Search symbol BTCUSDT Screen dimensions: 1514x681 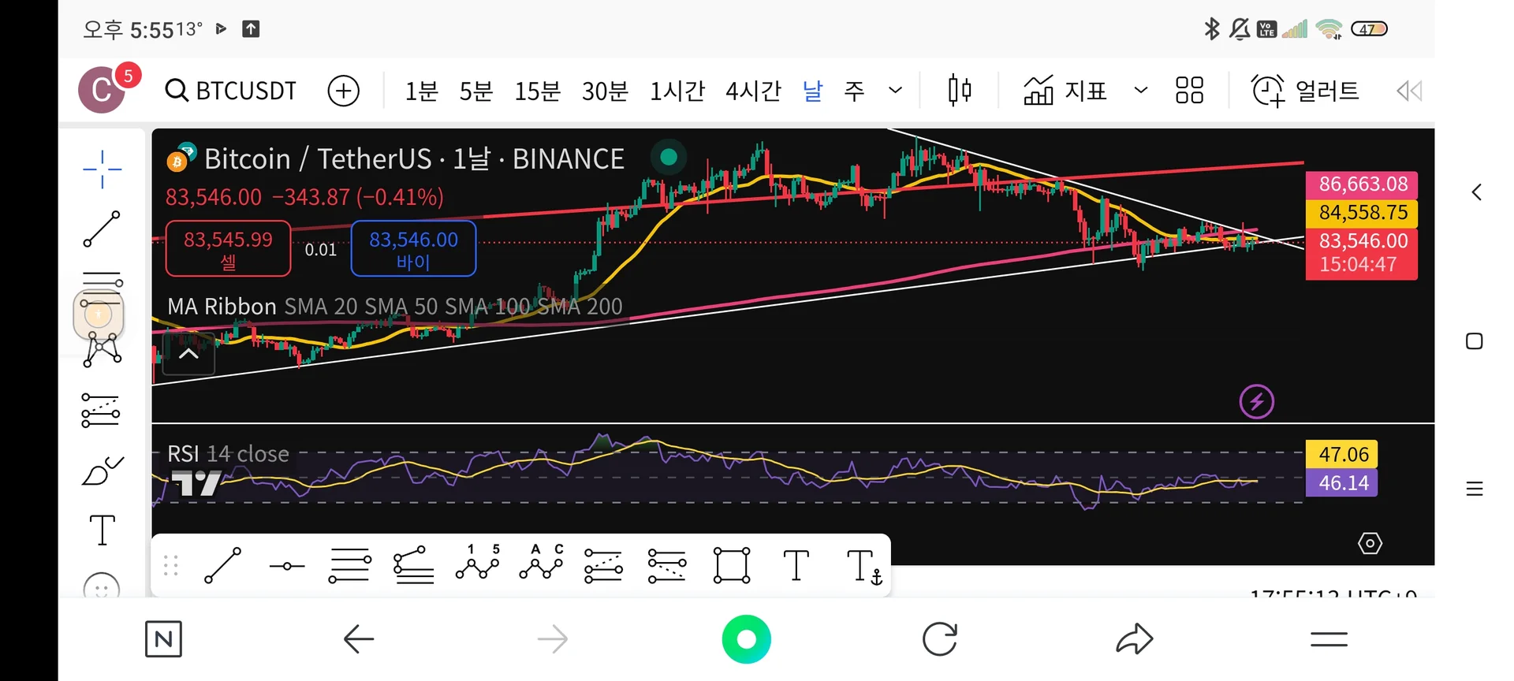click(x=231, y=91)
